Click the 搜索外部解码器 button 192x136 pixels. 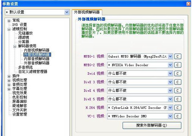click(152, 125)
